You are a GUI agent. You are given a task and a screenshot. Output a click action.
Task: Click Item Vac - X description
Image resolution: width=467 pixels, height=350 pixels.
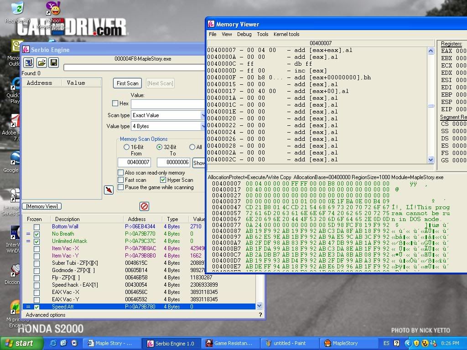pos(65,248)
